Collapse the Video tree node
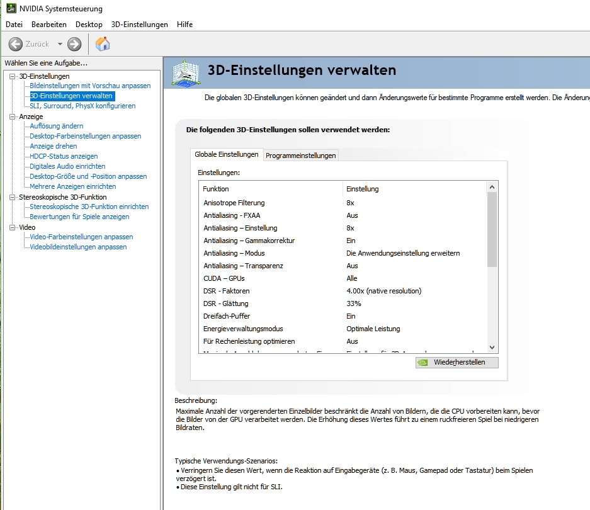This screenshot has height=510, width=590. tap(13, 227)
